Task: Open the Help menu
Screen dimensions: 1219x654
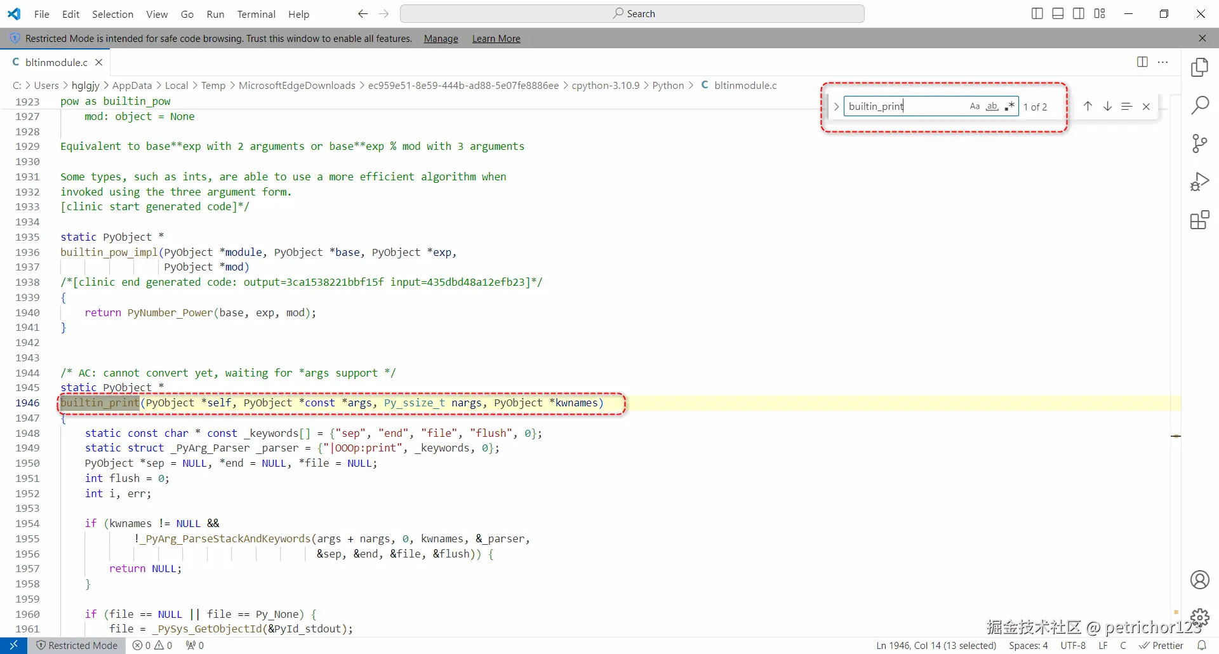Action: click(x=298, y=14)
